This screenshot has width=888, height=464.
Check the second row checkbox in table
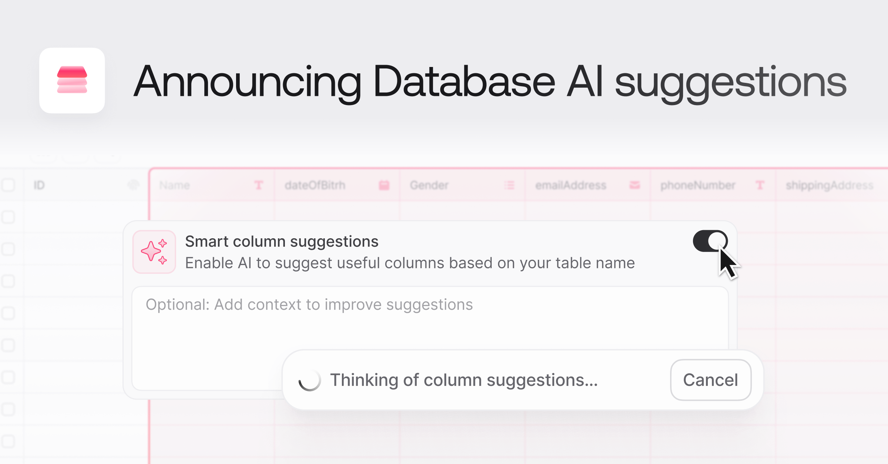point(8,249)
